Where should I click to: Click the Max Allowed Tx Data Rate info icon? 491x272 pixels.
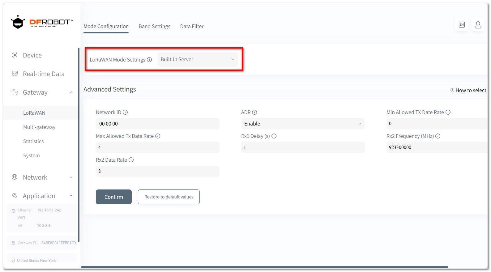158,136
